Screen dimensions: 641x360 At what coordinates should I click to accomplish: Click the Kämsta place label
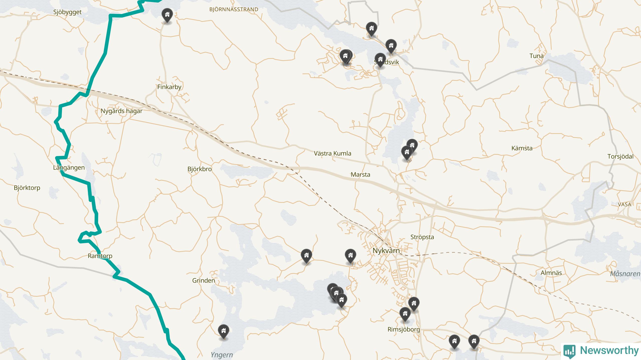coord(522,148)
